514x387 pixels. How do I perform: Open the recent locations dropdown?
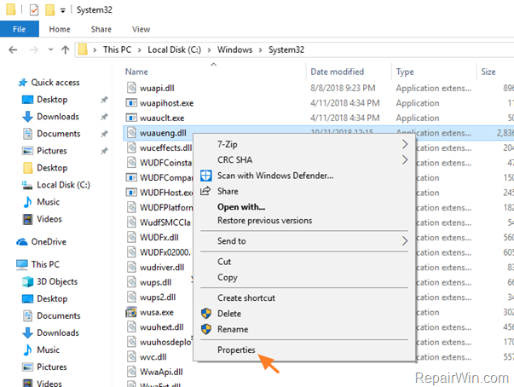(50, 49)
